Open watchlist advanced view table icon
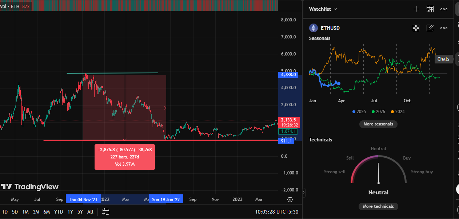The width and height of the screenshot is (459, 219). pos(430,9)
